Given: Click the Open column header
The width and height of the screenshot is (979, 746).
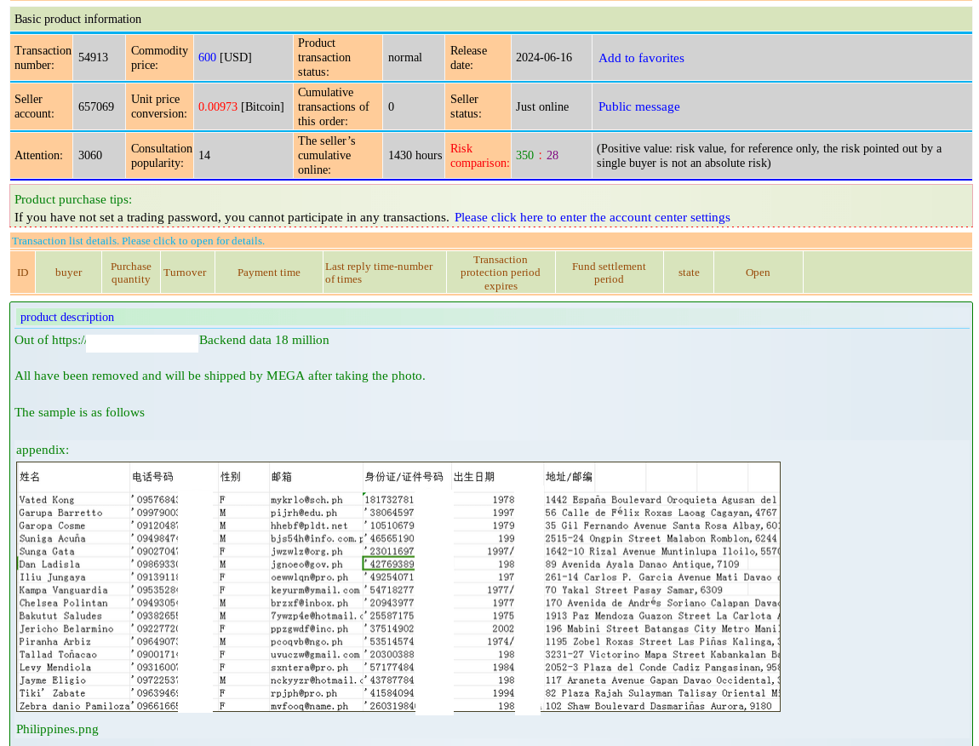Looking at the screenshot, I should tap(757, 272).
